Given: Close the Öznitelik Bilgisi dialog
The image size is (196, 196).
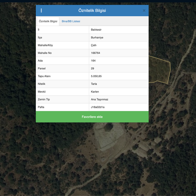Looking at the screenshot, I should click(144, 11).
